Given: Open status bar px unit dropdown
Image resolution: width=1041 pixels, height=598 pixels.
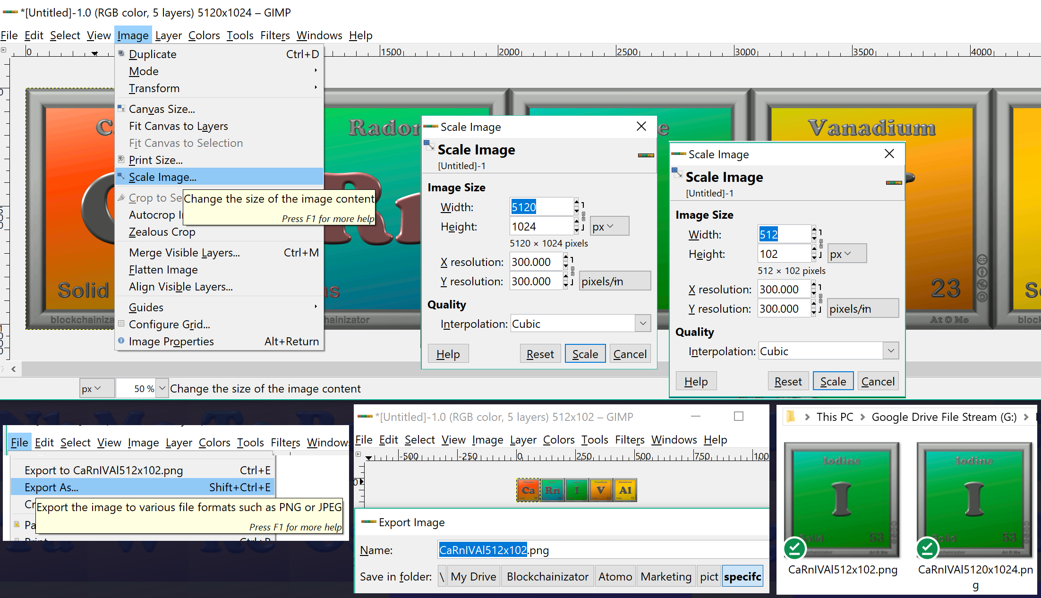Looking at the screenshot, I should click(97, 388).
